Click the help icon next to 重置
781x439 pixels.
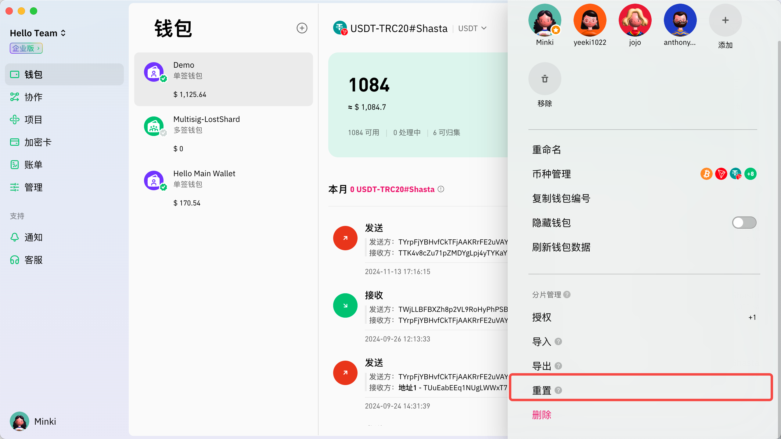[558, 390]
